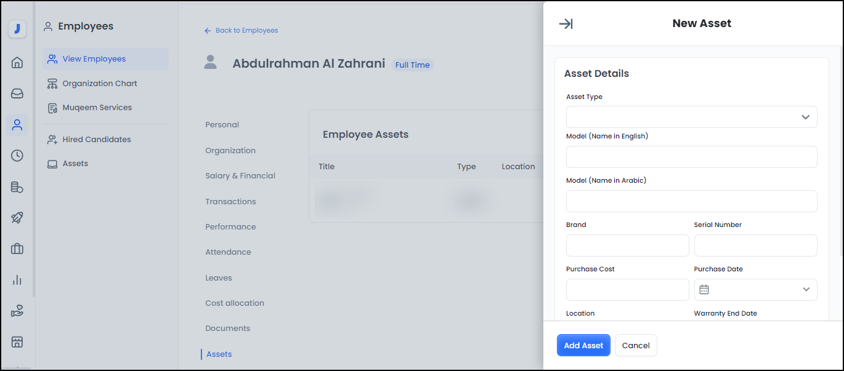Click the briefcase icon in left rail

(17, 249)
